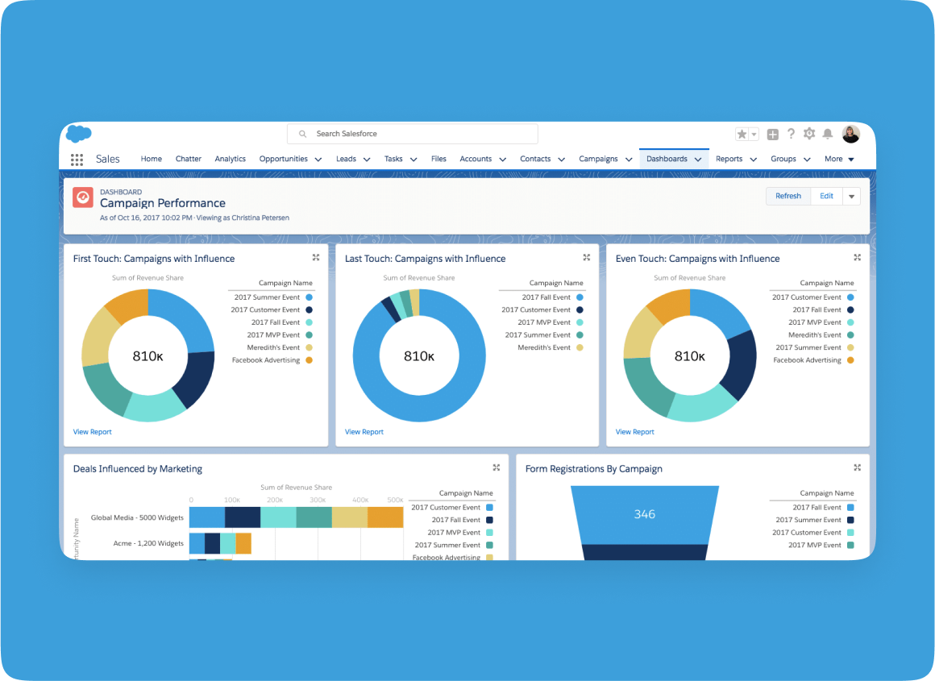Open the notifications bell
Screen dimensions: 935x681
click(827, 134)
